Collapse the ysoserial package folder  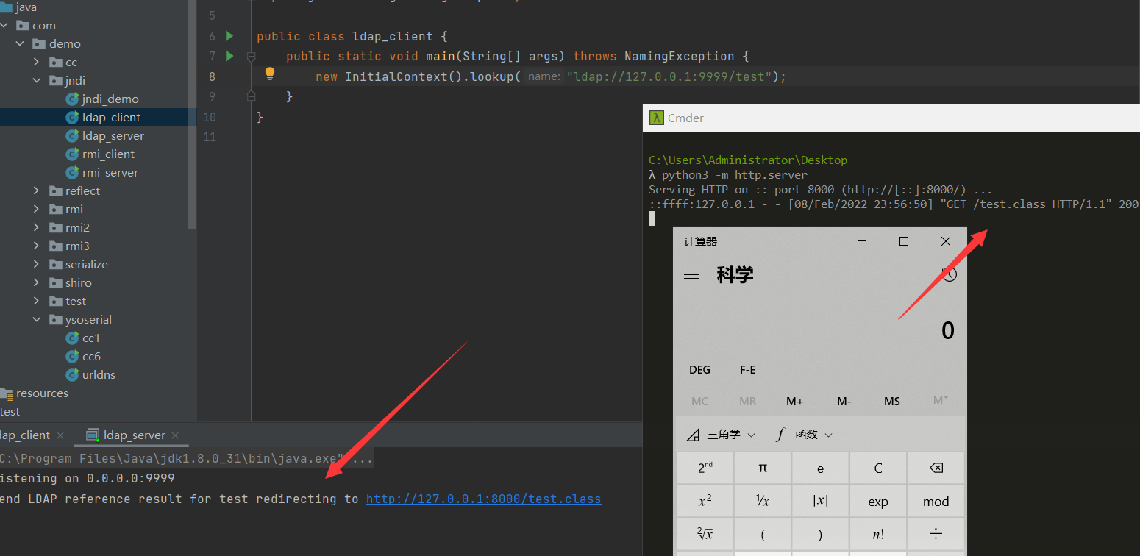37,319
